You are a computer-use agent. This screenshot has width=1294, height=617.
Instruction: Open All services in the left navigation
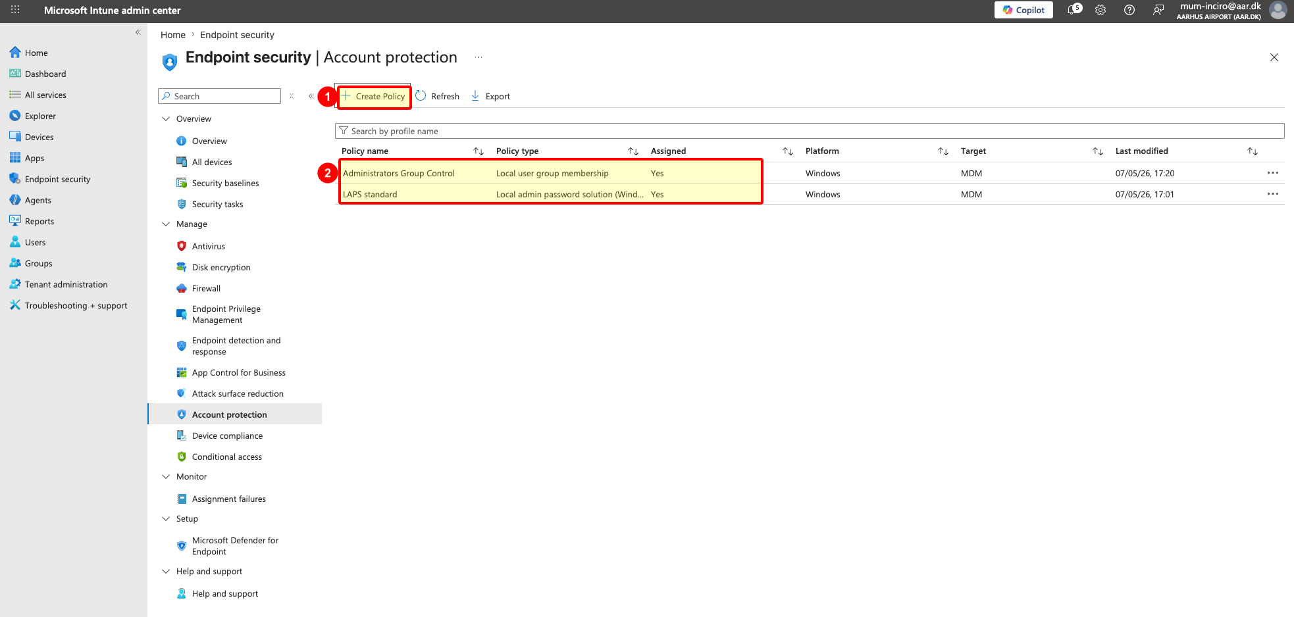point(45,95)
